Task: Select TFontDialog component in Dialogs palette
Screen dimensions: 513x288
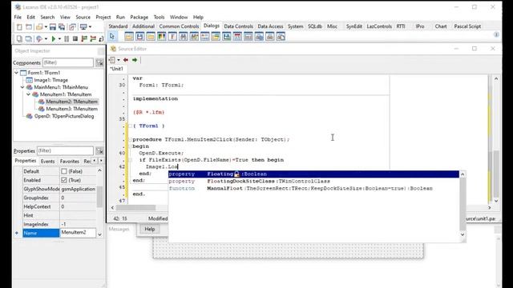Action: point(172,36)
